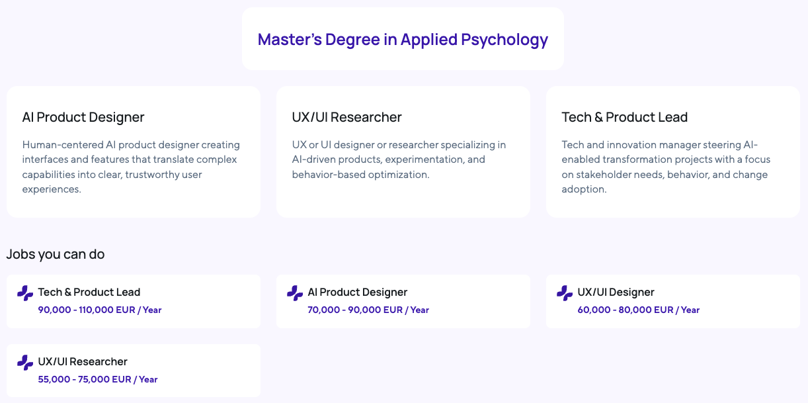Click the icon beside UX/UI Researcher job

[x=25, y=363]
